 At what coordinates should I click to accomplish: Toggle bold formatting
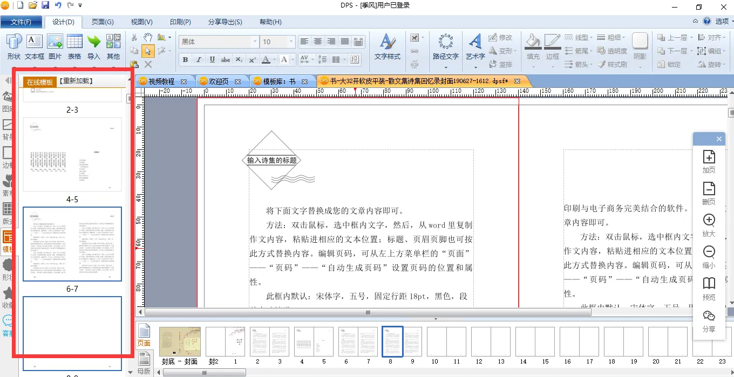point(185,59)
